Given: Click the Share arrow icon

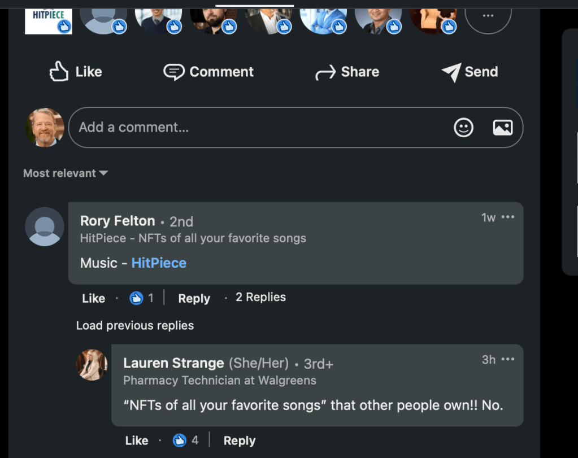Looking at the screenshot, I should pyautogui.click(x=325, y=72).
